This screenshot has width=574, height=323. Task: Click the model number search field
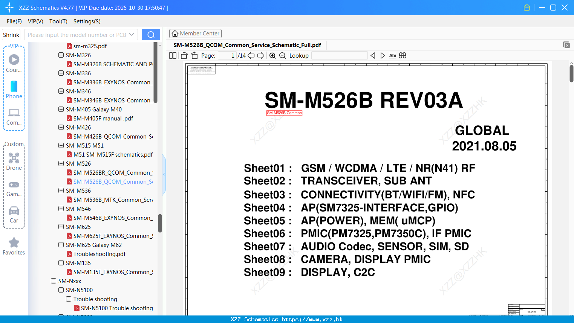pyautogui.click(x=77, y=35)
